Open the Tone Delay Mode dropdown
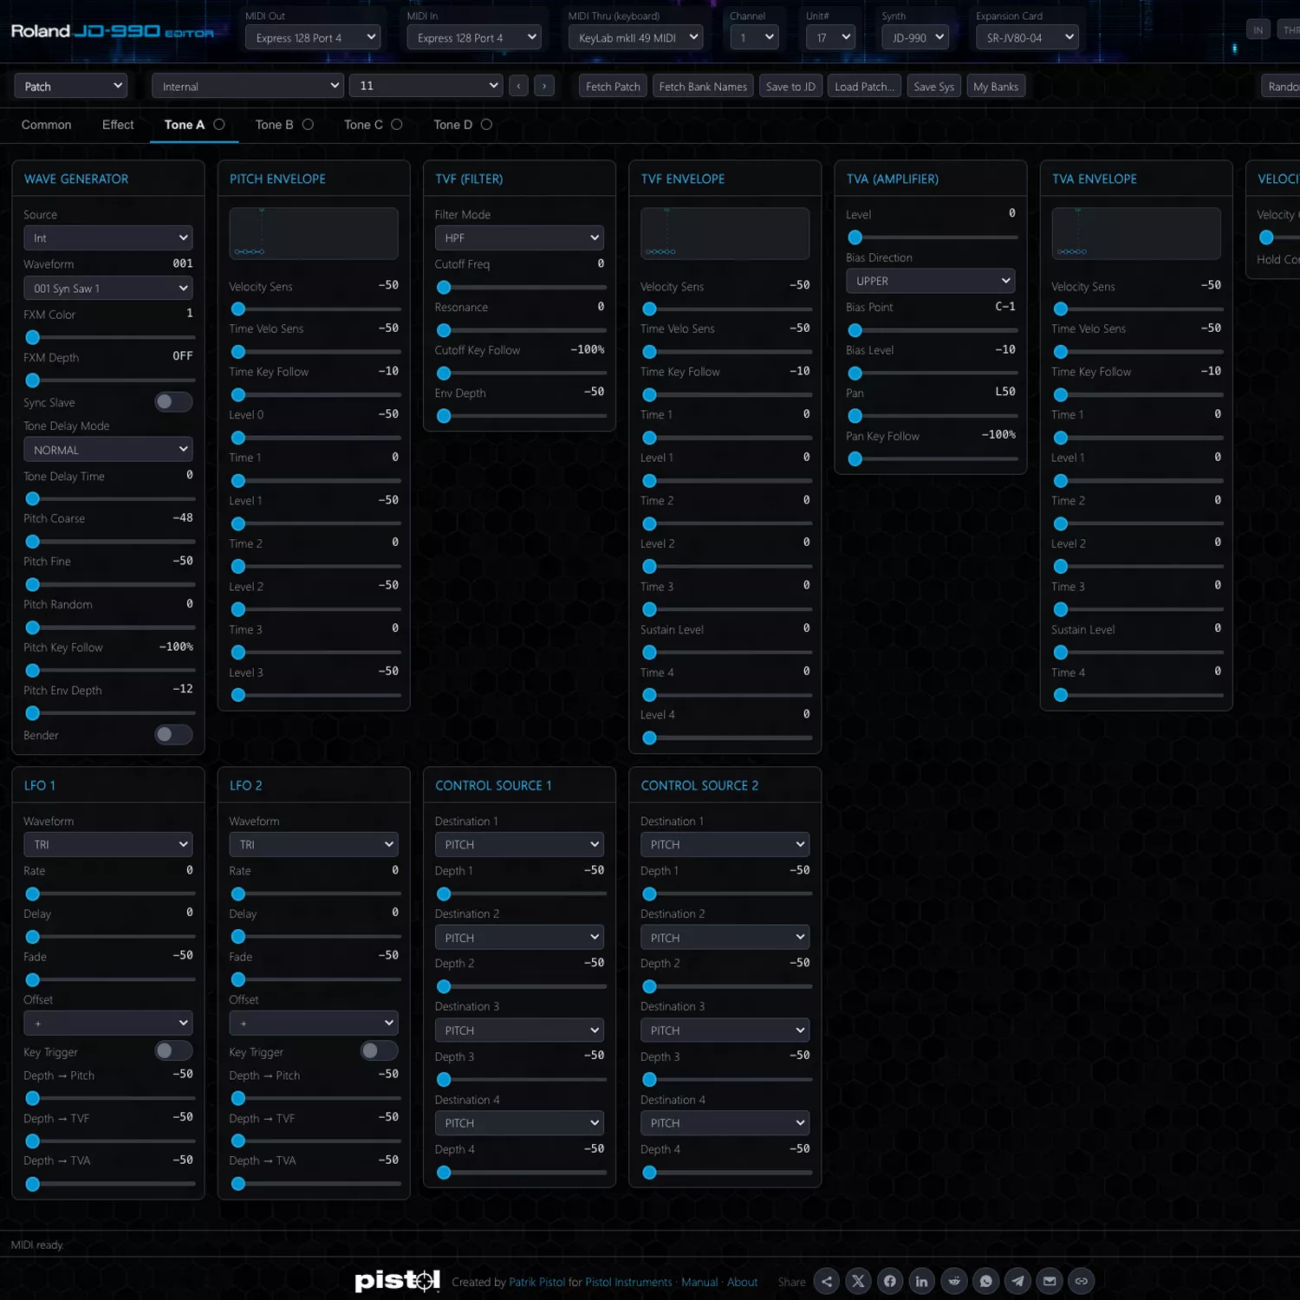 [x=108, y=450]
